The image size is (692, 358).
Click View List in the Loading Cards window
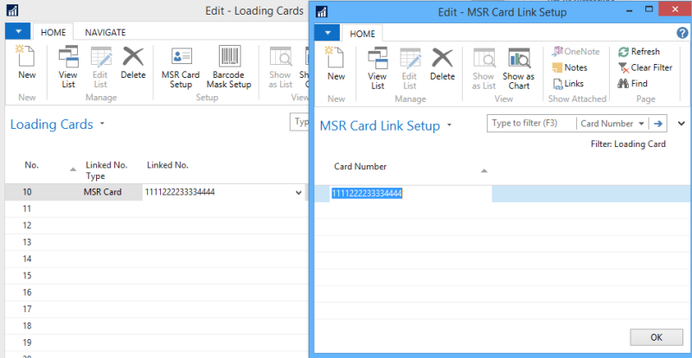coord(68,67)
